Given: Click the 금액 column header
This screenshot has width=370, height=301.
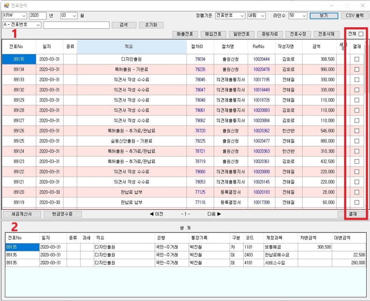Looking at the screenshot, I should click(320, 47).
